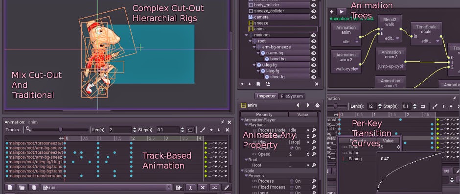Enable the Fixed Process checkbox
The width and height of the screenshot is (460, 194).
(x=292, y=187)
